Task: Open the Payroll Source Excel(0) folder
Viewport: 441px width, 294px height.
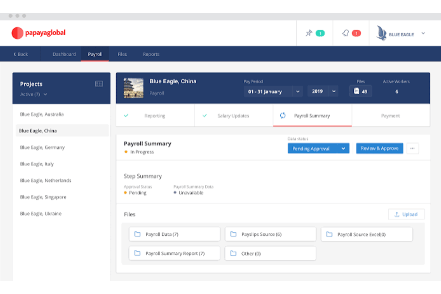Action: click(367, 234)
